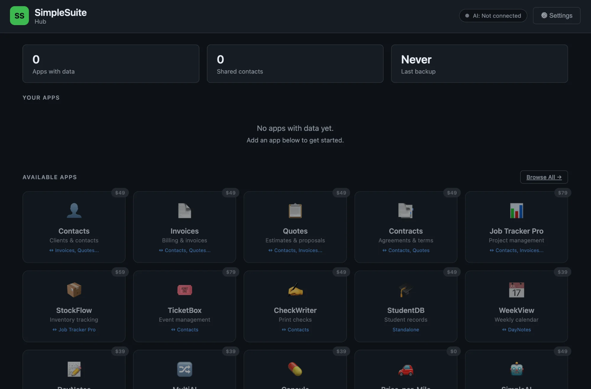Select the WeekView calendar icon

pyautogui.click(x=517, y=290)
